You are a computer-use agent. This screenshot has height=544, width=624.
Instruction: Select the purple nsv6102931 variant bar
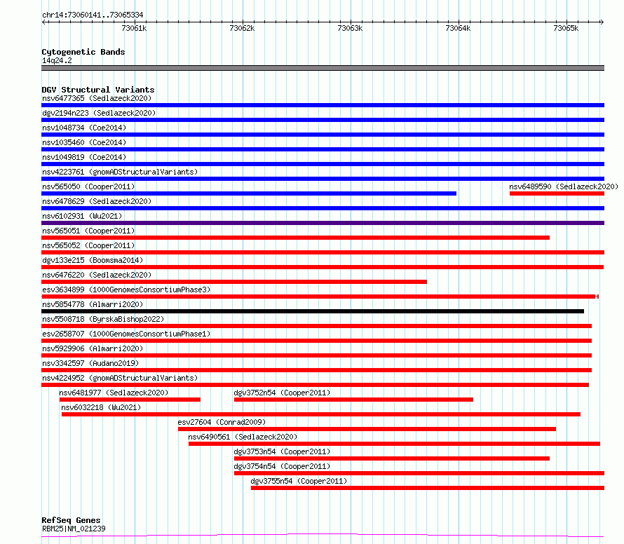pyautogui.click(x=323, y=223)
